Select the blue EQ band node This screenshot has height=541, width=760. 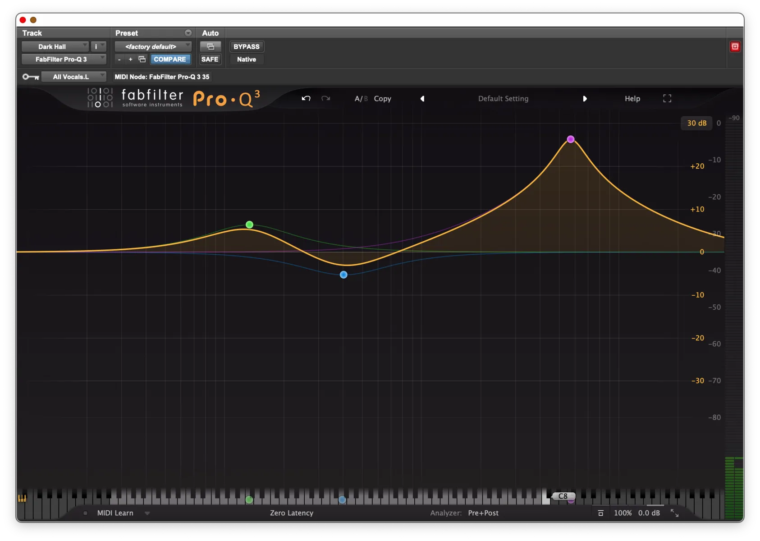coord(343,275)
